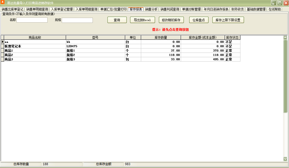Switch to 销售单明细查询 tab
Viewport: 289px width, 168px height.
point(37,9)
